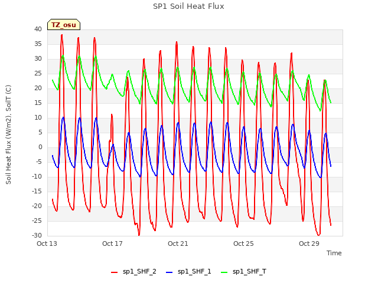Click the TZ_osu annotation label
Viewport: 378px width, 283px height.
(64, 25)
